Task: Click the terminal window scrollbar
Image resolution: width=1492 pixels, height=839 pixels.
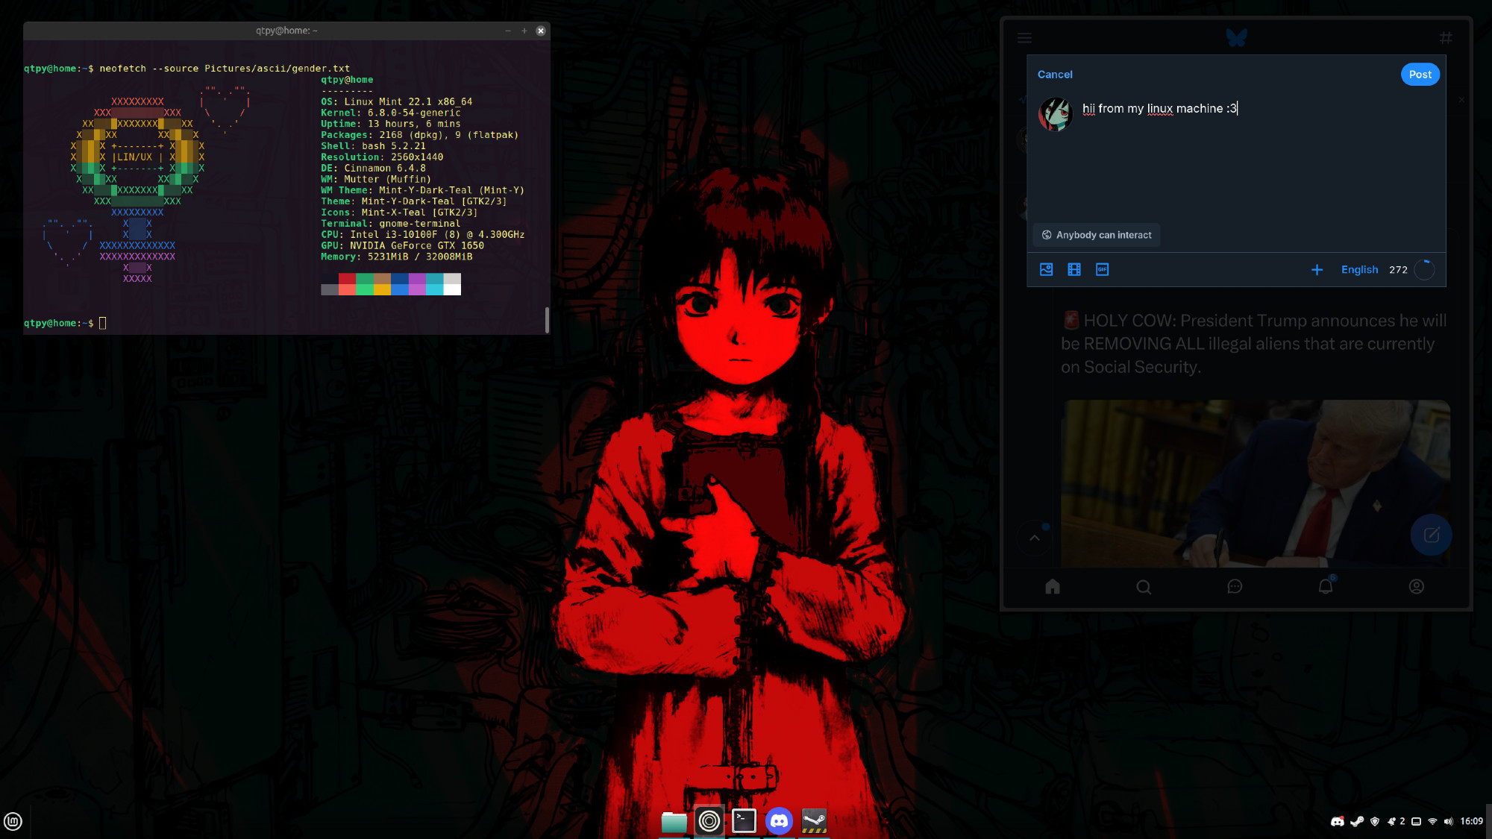Action: point(548,320)
